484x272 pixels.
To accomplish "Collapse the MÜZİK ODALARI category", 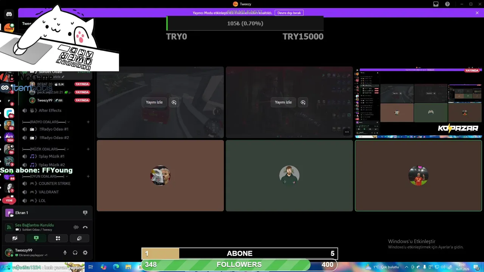I will (x=45, y=149).
